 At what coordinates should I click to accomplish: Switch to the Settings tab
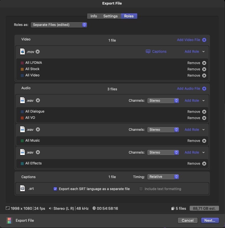pos(111,16)
